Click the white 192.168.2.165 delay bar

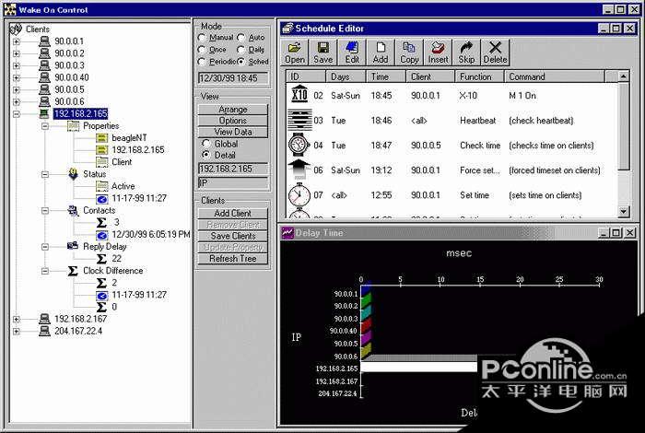click(418, 367)
